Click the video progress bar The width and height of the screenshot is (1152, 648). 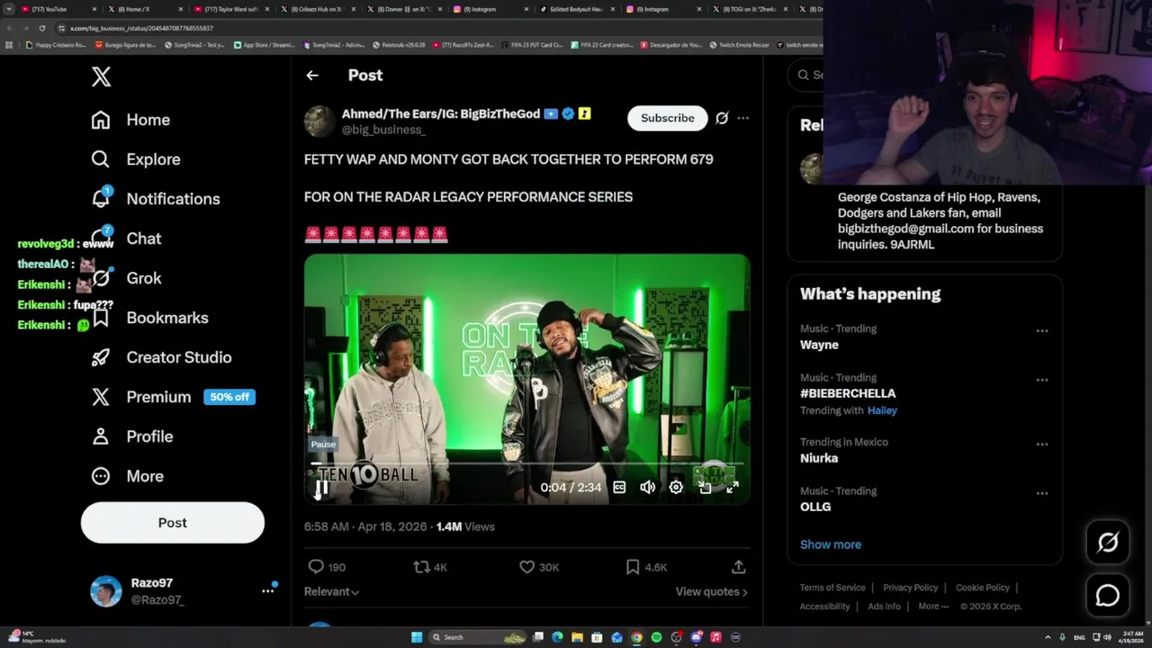tap(526, 464)
